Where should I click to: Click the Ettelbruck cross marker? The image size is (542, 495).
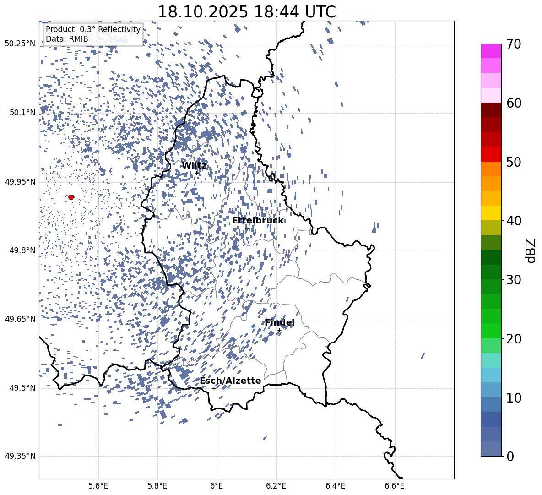247,228
